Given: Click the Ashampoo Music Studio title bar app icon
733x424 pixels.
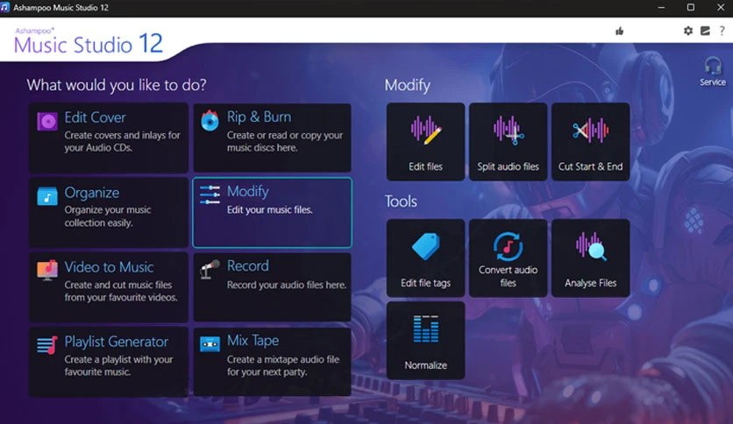Looking at the screenshot, I should [4, 8].
